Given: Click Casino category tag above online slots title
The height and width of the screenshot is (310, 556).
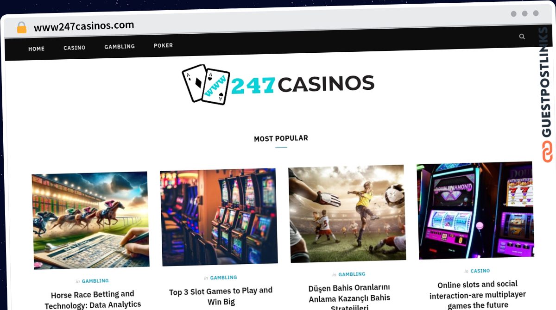Looking at the screenshot, I should tap(480, 271).
